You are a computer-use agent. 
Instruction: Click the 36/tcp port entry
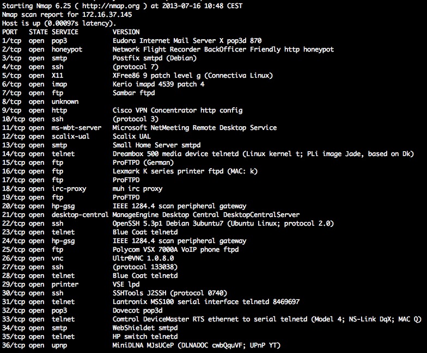click(12, 345)
